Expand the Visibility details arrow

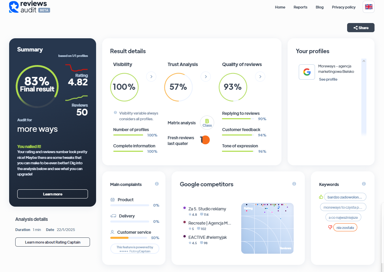click(151, 77)
